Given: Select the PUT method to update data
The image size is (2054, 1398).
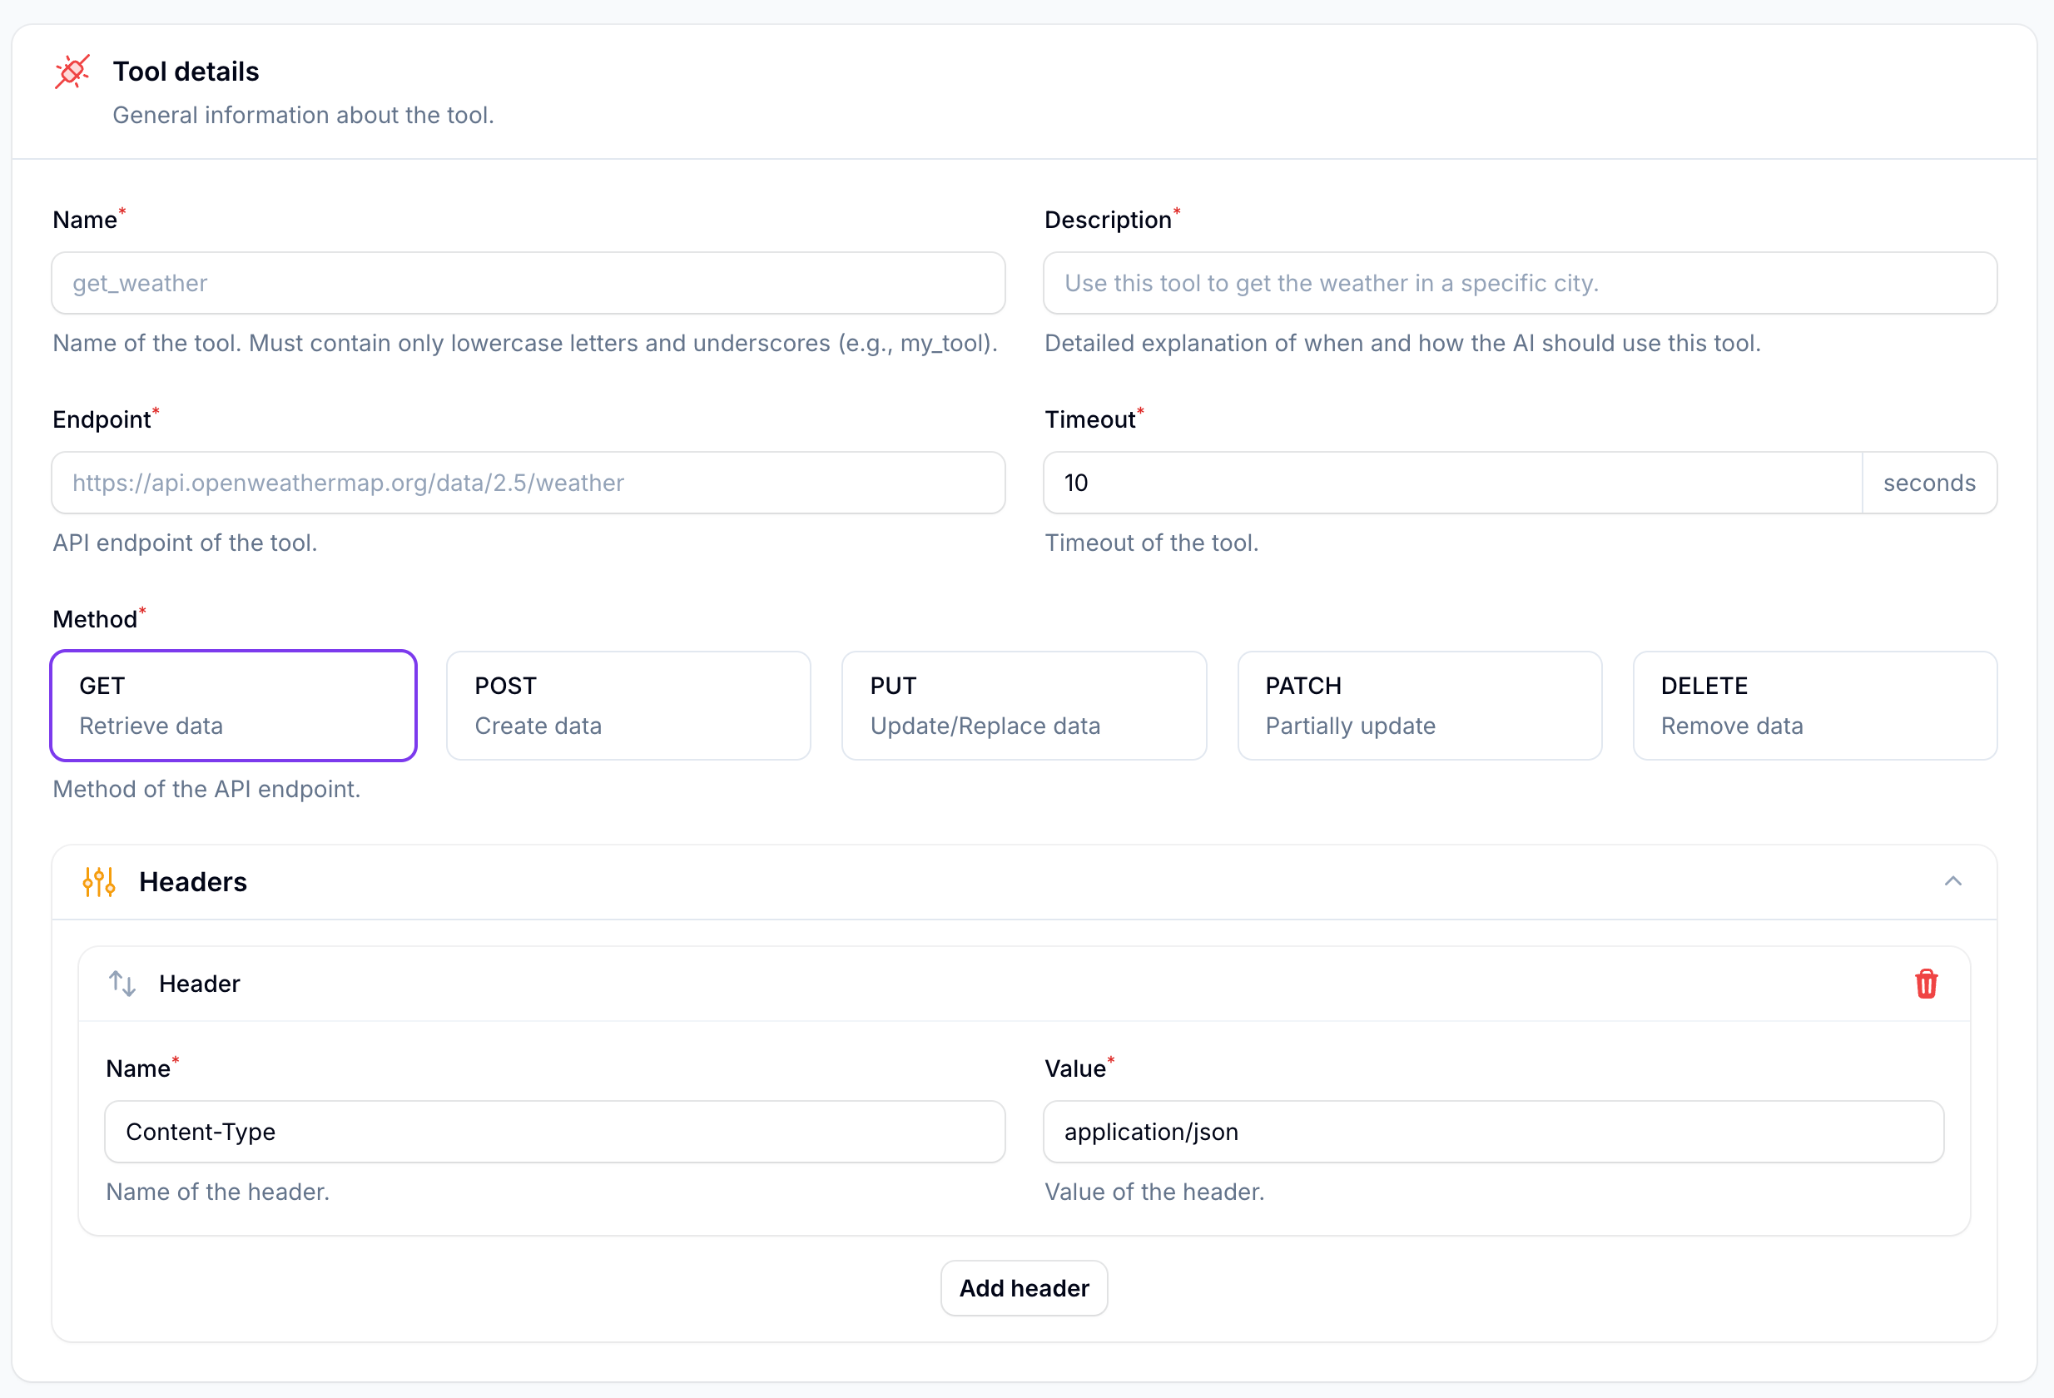Looking at the screenshot, I should (x=1024, y=705).
